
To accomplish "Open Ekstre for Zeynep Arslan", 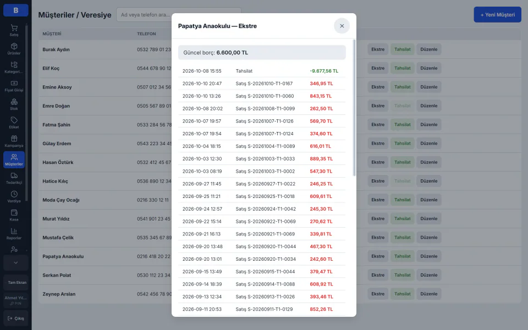I will [x=378, y=294].
